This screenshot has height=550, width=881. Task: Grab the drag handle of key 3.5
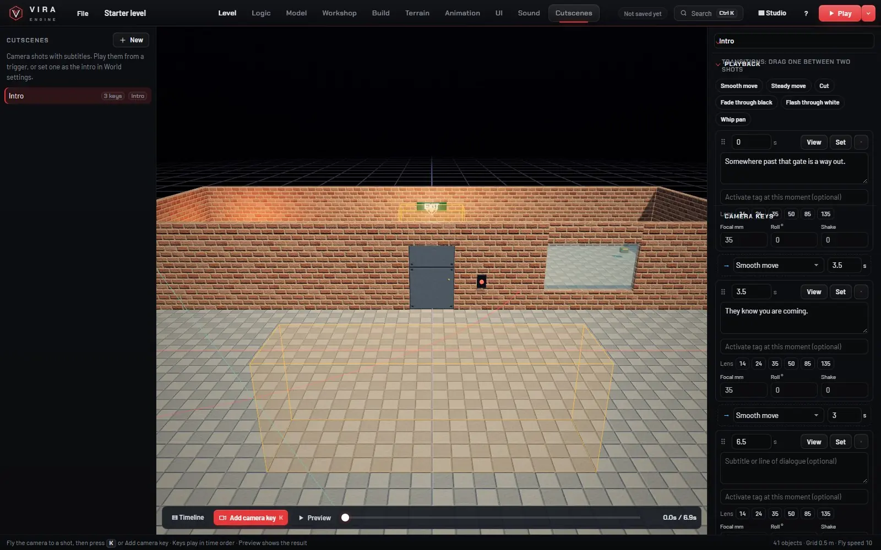click(x=723, y=291)
